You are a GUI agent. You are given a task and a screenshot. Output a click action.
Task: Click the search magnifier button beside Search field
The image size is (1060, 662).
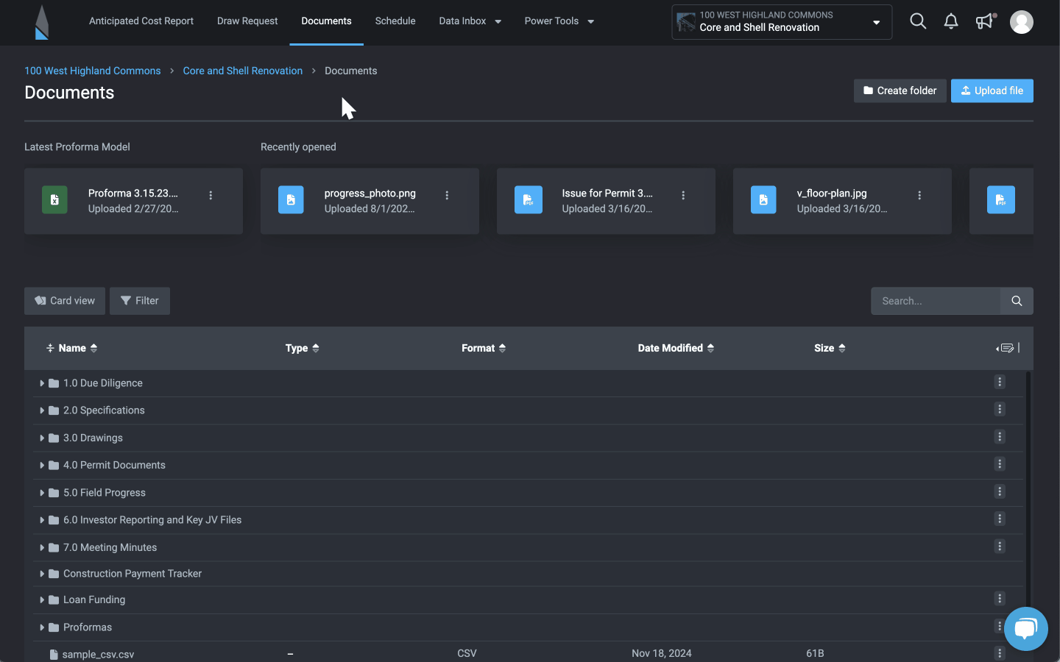[x=1017, y=301]
